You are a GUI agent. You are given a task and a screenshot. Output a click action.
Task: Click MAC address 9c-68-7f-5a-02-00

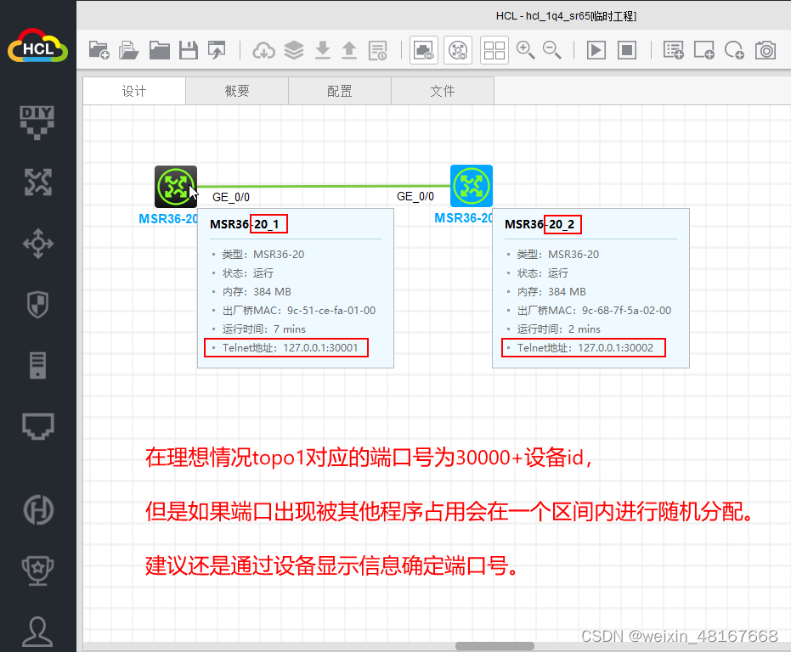click(x=626, y=311)
